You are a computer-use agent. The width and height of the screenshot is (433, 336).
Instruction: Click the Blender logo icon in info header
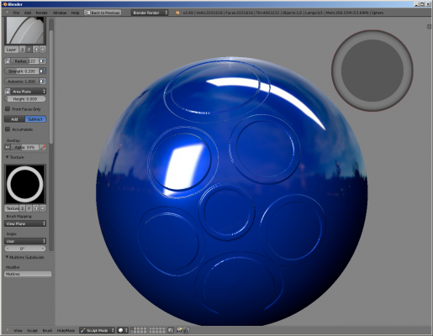177,13
